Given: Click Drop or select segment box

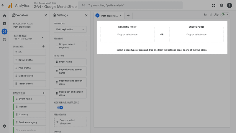Looking at the screenshot, I should click(70, 46).
